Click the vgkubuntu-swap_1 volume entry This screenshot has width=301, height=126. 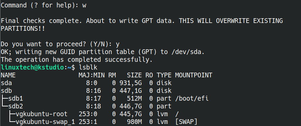click(x=45, y=122)
